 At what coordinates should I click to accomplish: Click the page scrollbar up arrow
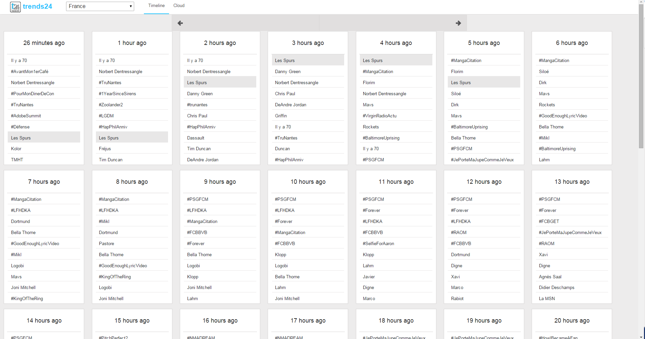tap(641, 2)
